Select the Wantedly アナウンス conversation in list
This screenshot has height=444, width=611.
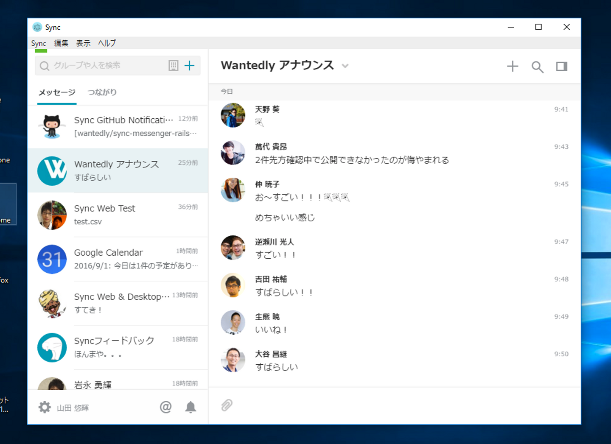[118, 170]
